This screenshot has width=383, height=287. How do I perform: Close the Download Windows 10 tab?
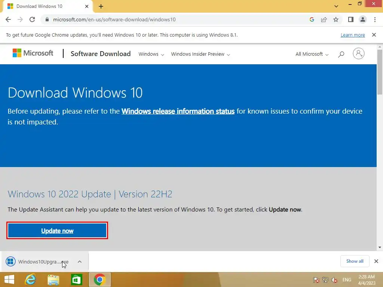point(87,6)
